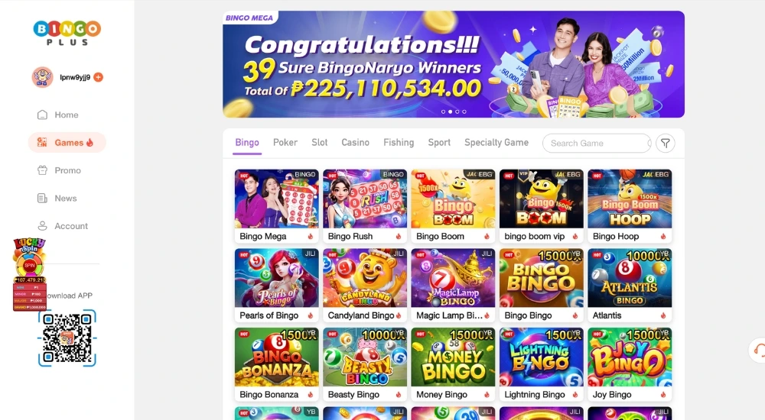This screenshot has height=420, width=765.
Task: Select the third banner carousel dot
Action: pyautogui.click(x=457, y=111)
